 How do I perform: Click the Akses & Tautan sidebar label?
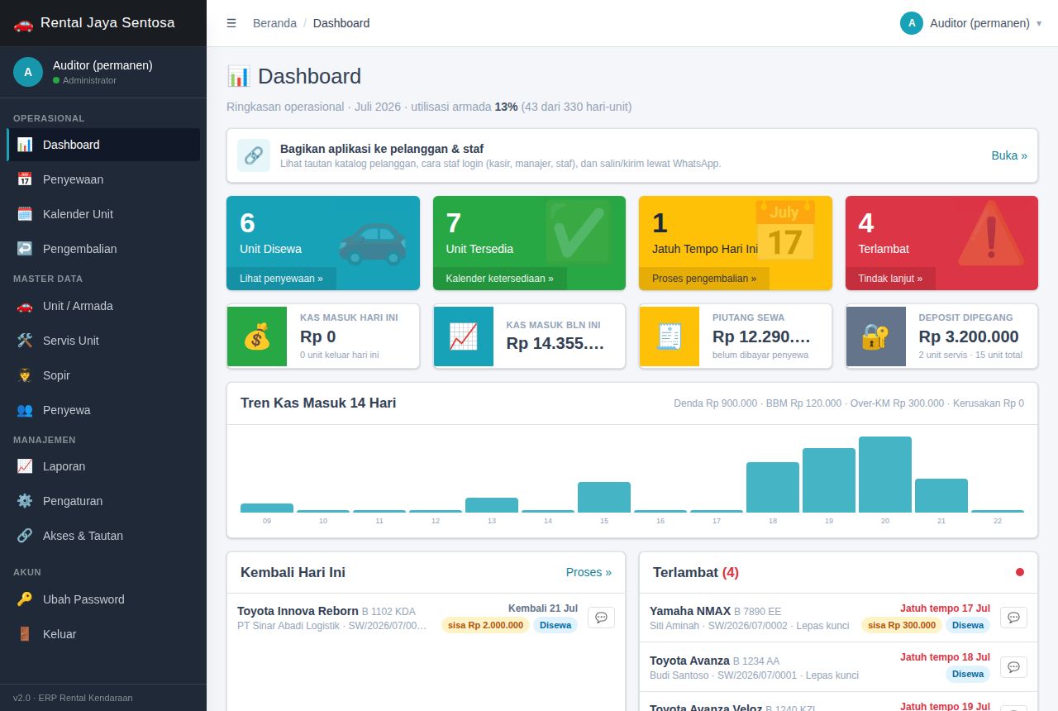[x=83, y=536]
